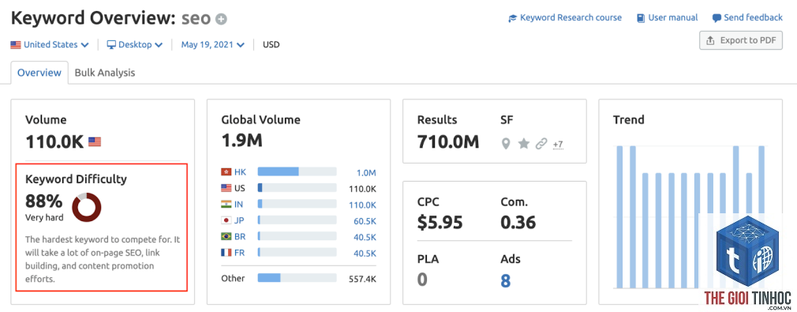Image resolution: width=797 pixels, height=312 pixels.
Task: Click the Export to PDF button
Action: click(741, 40)
